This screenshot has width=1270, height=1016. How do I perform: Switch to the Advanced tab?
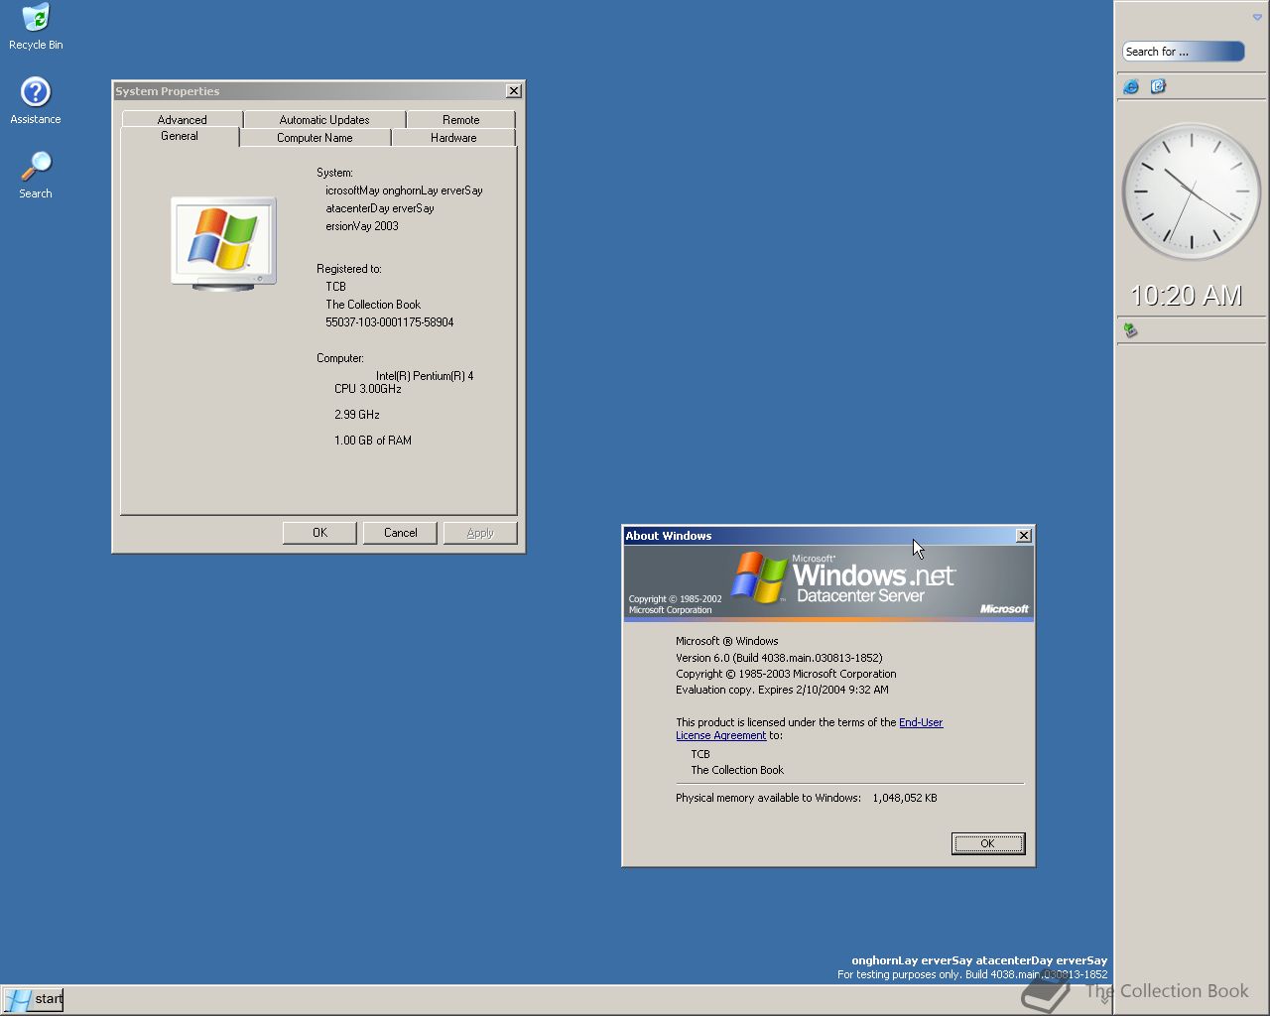tap(182, 119)
